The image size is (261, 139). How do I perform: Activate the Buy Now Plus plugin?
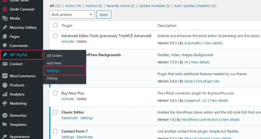click(x=68, y=99)
